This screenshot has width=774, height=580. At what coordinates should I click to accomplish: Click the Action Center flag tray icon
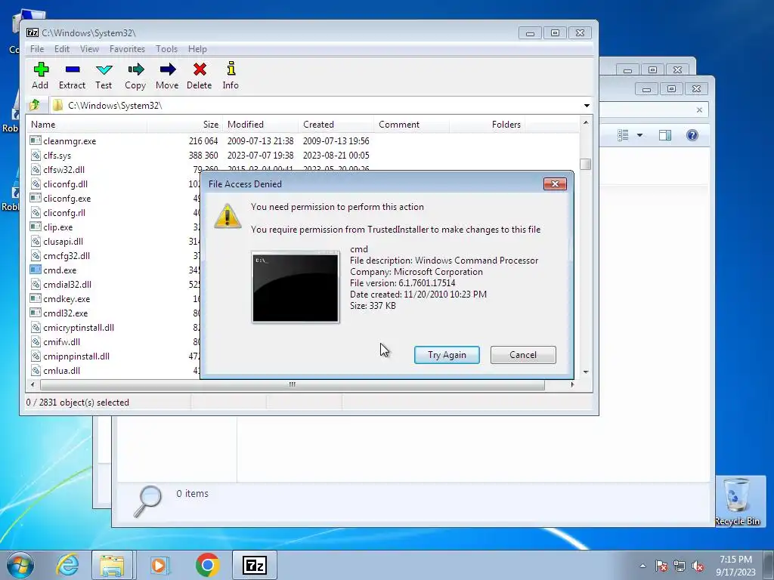(x=661, y=566)
